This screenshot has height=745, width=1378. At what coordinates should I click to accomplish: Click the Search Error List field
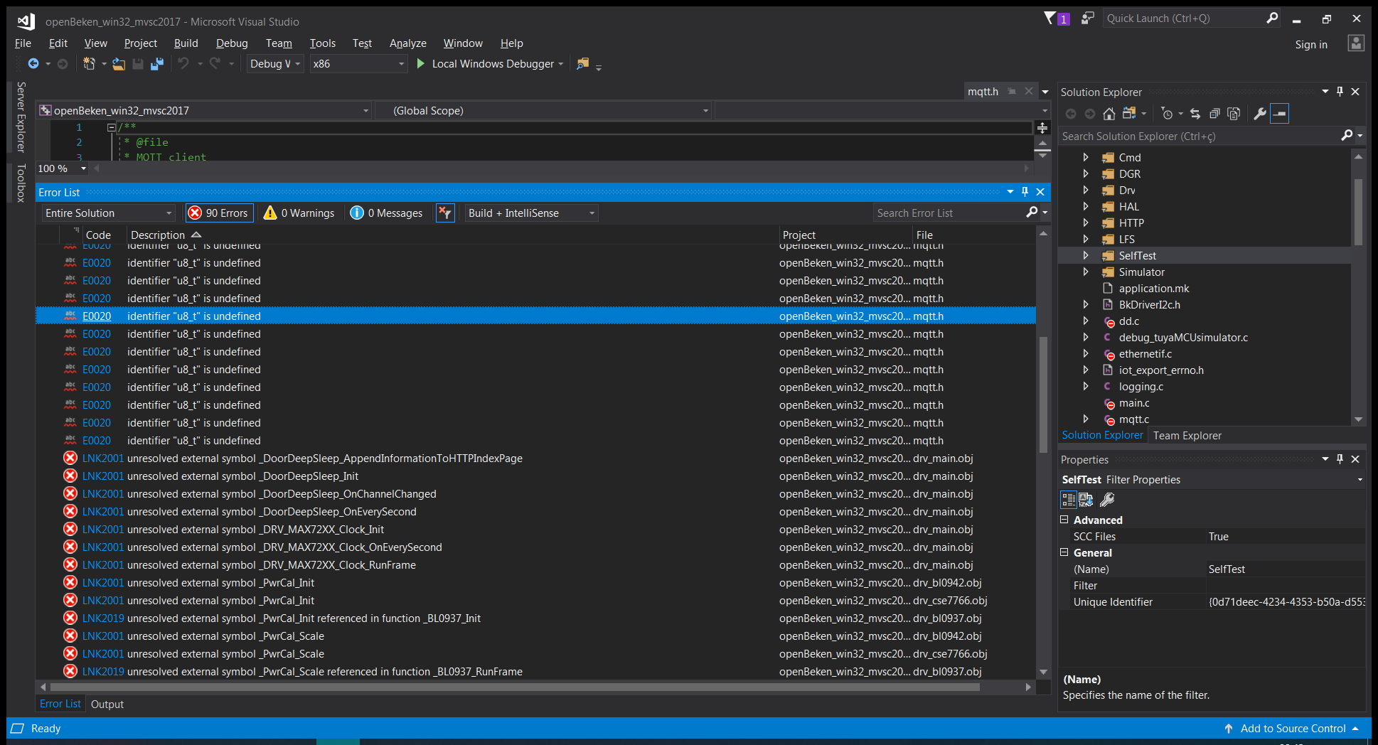[949, 213]
